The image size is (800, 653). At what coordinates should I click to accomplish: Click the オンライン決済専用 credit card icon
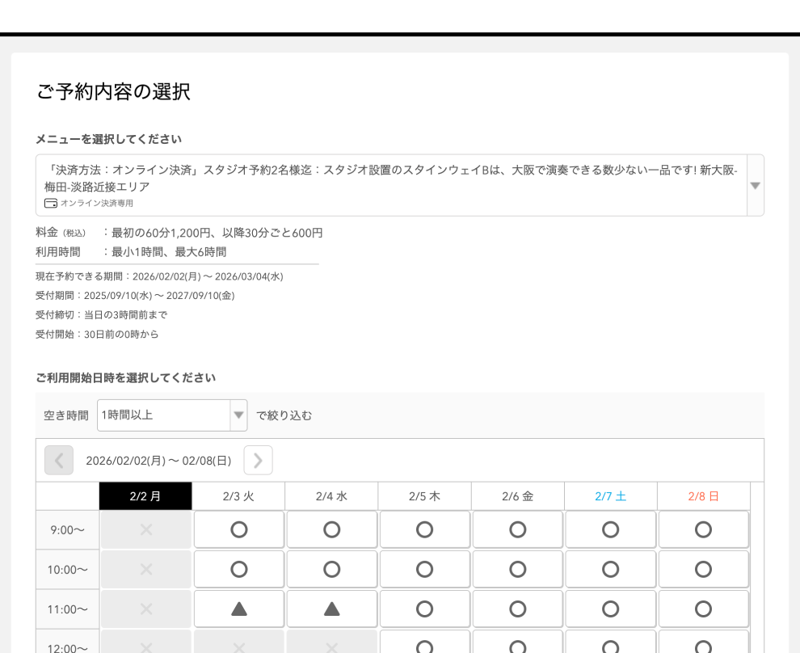click(x=49, y=204)
